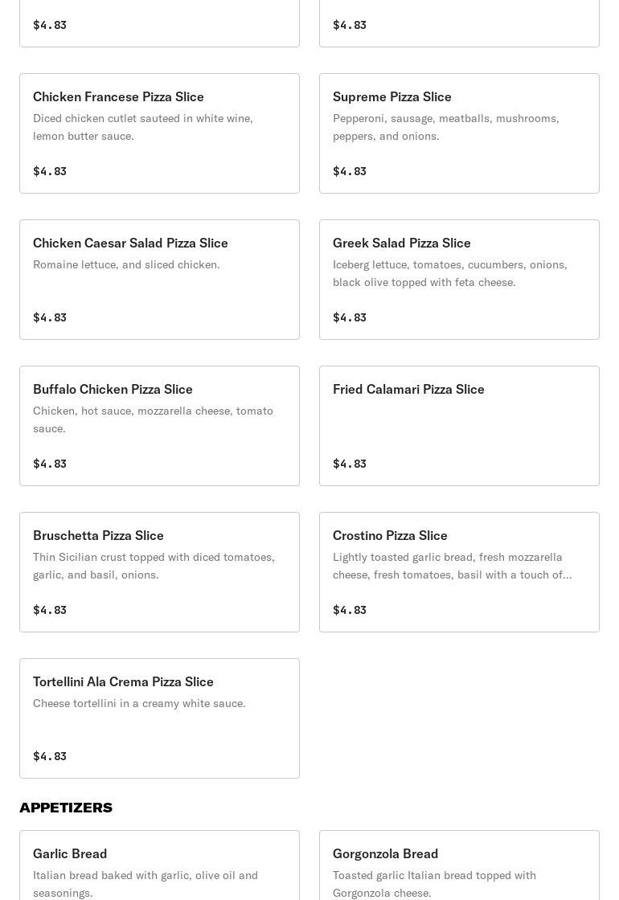Open the Garlic Bread appetizer
This screenshot has width=619, height=900.
point(160,865)
